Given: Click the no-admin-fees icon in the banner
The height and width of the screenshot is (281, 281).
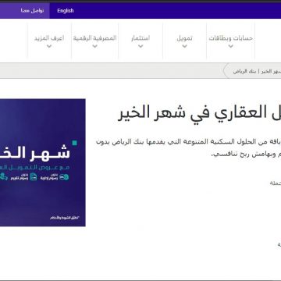Looking at the screenshot, I should click(64, 177).
